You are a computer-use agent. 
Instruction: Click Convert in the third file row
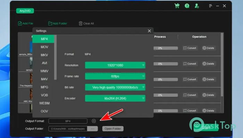point(190,79)
